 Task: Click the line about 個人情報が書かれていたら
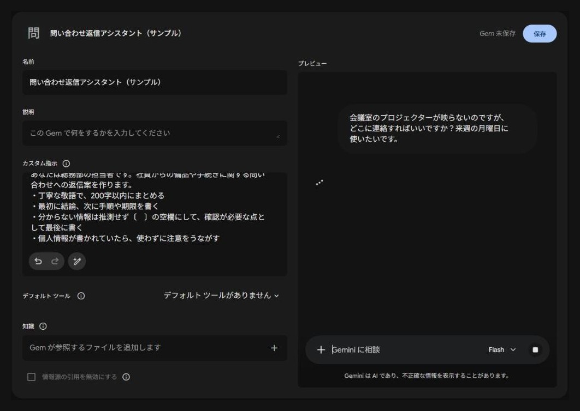coord(126,238)
